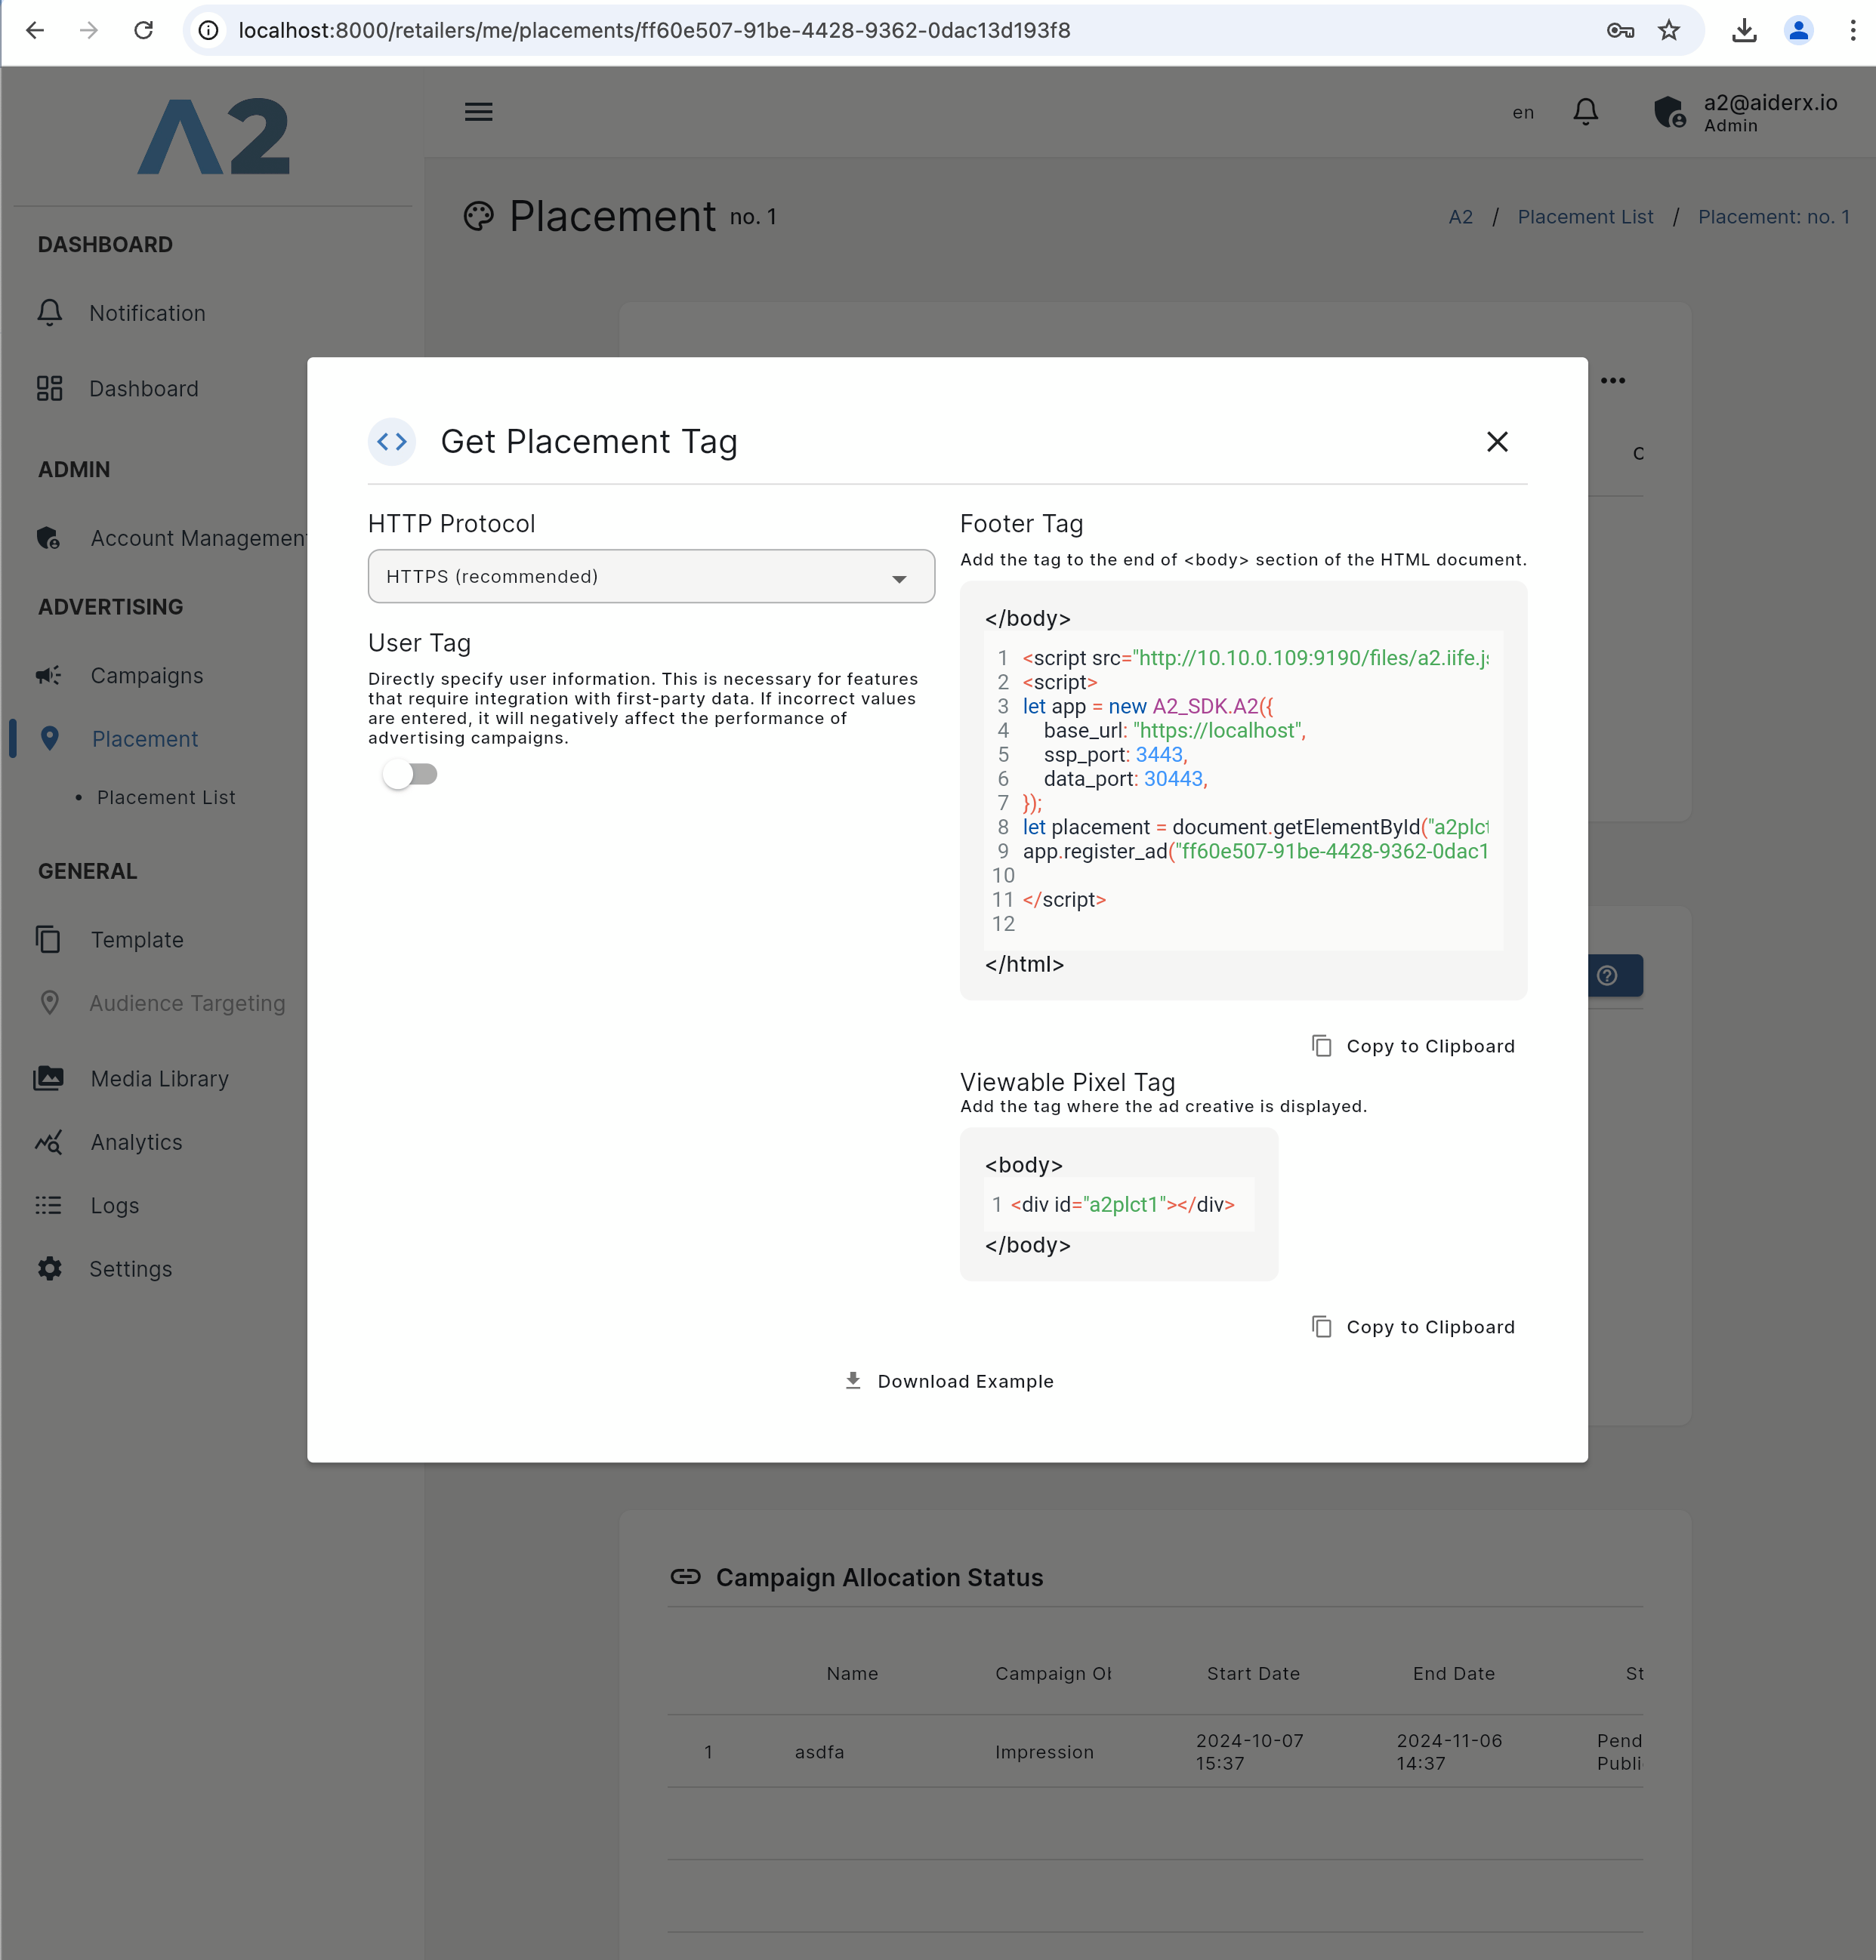Image resolution: width=1876 pixels, height=1960 pixels.
Task: Open the a2@aiderx.io account menu
Action: click(1770, 113)
